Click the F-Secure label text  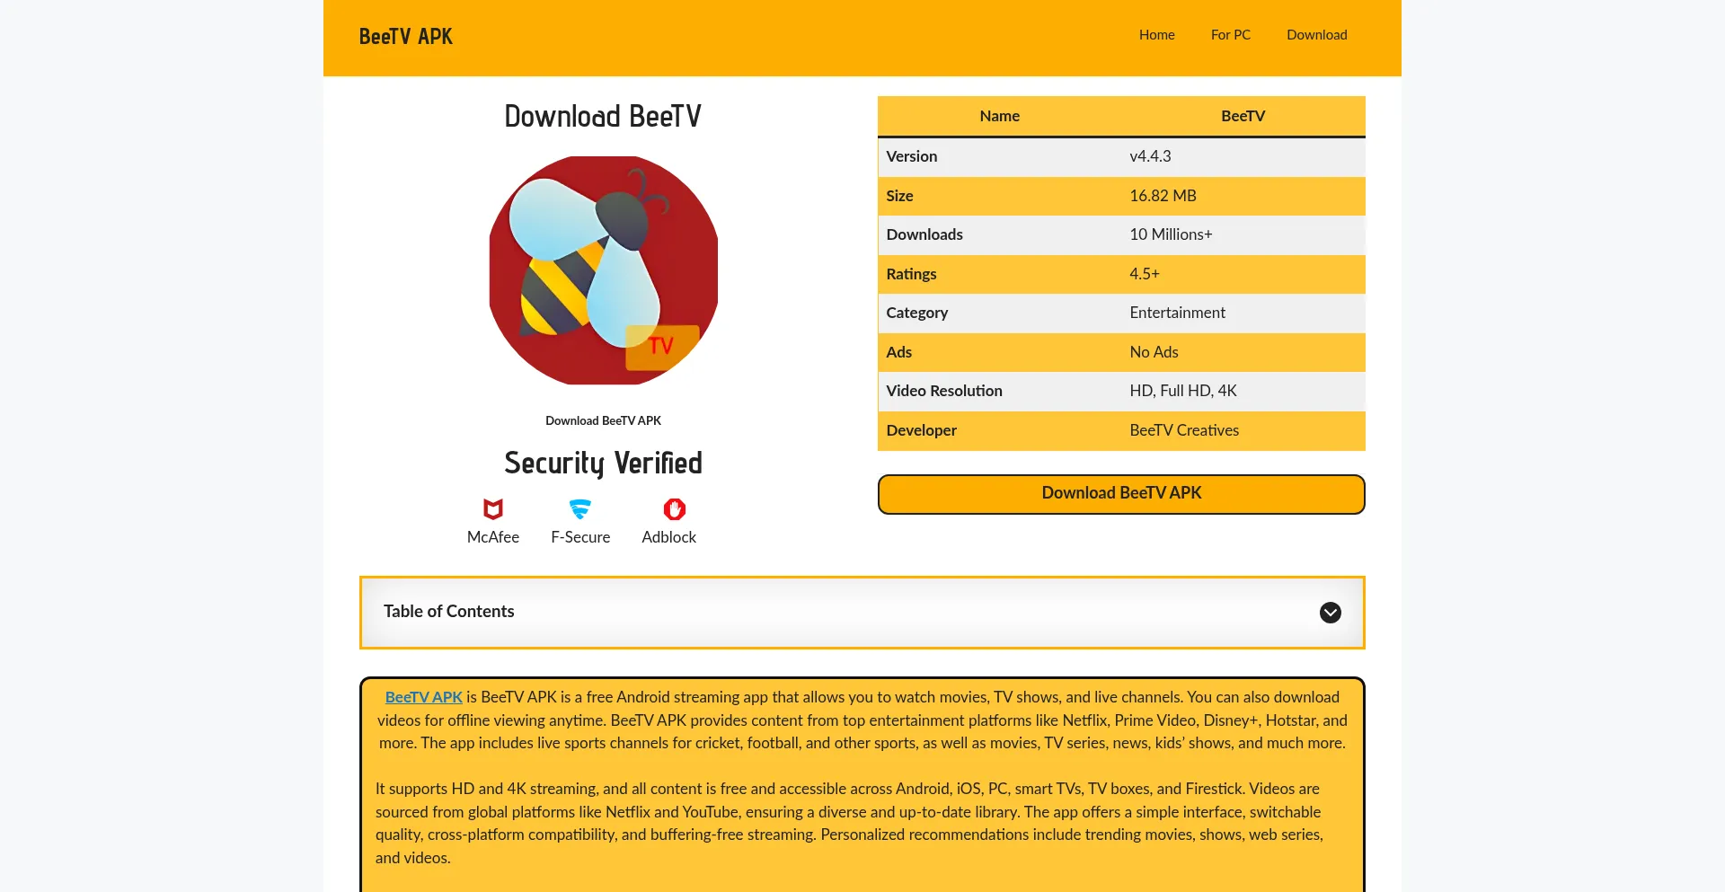click(580, 537)
